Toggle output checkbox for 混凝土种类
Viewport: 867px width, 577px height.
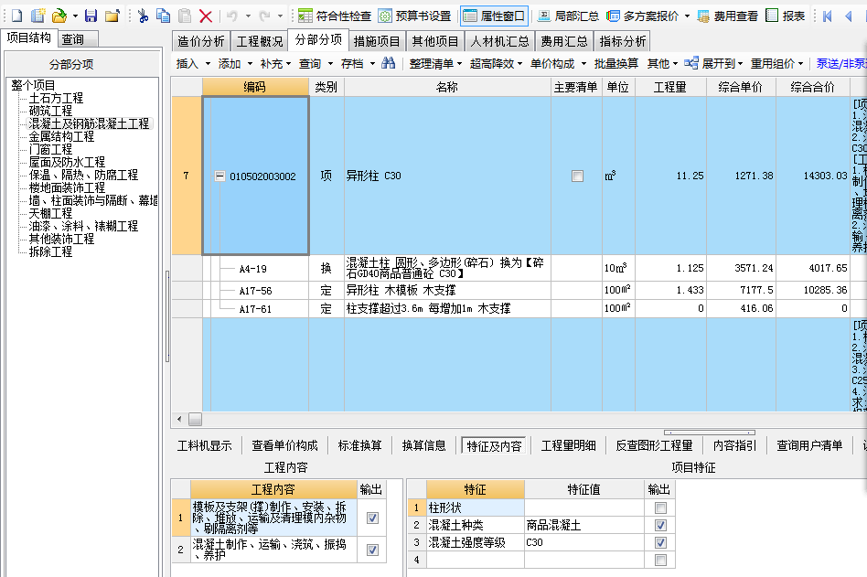[660, 525]
